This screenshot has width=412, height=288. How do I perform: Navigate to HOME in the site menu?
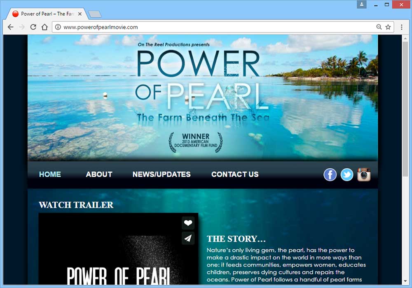[50, 174]
